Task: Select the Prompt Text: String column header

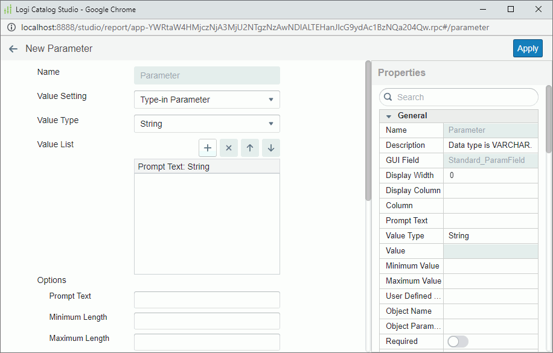Action: [207, 166]
